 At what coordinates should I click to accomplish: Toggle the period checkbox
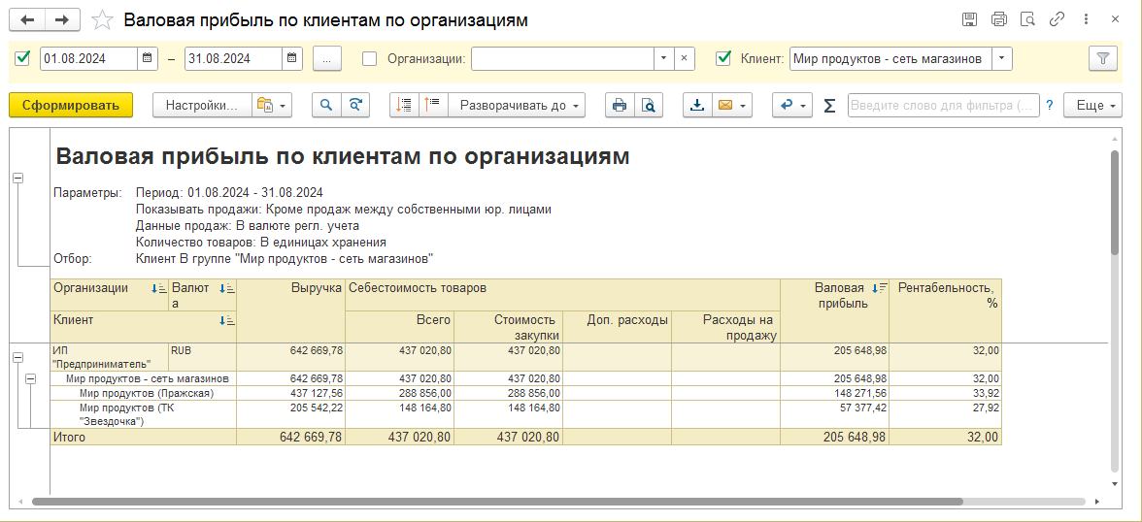pyautogui.click(x=22, y=58)
